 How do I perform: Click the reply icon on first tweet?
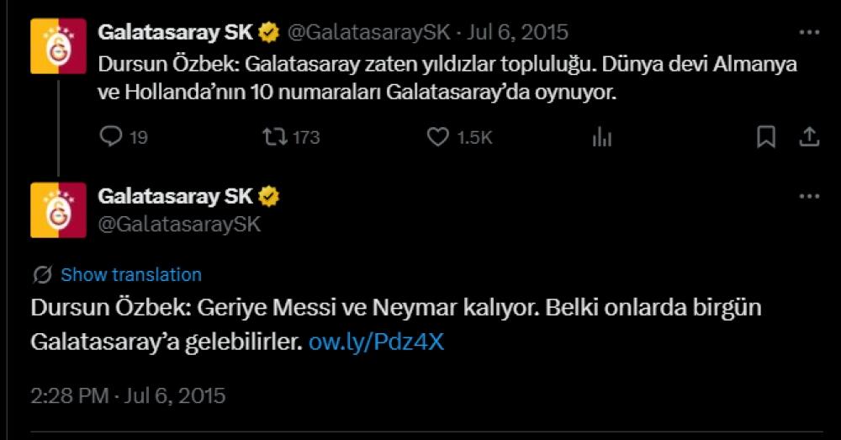click(x=111, y=136)
